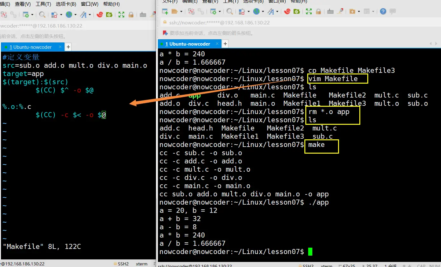Close Ubuntu-nowcoder tab in right window

click(x=217, y=44)
